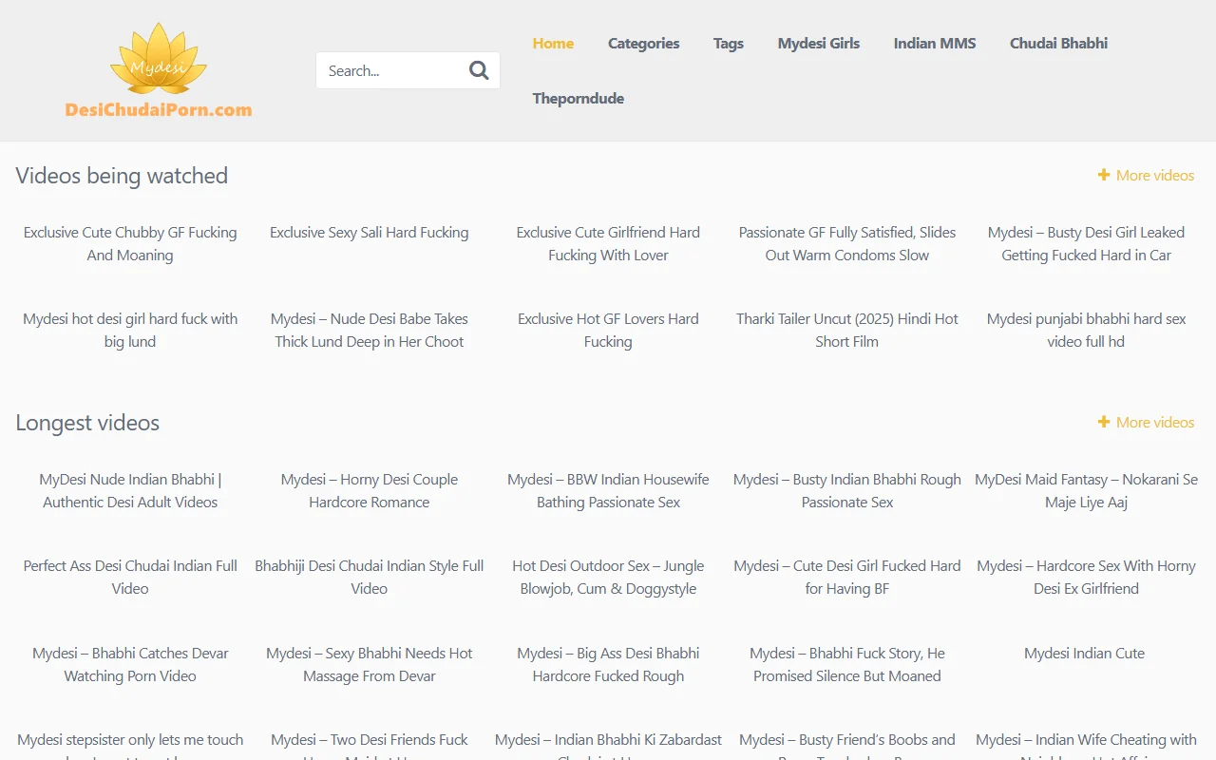Open the Mydesi Indian Cute video
Screen dimensions: 1216x760
pyautogui.click(x=1084, y=653)
